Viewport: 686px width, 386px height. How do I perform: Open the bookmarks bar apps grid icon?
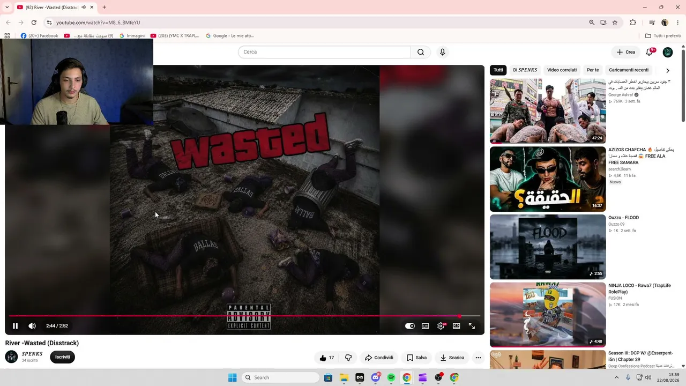(7, 36)
